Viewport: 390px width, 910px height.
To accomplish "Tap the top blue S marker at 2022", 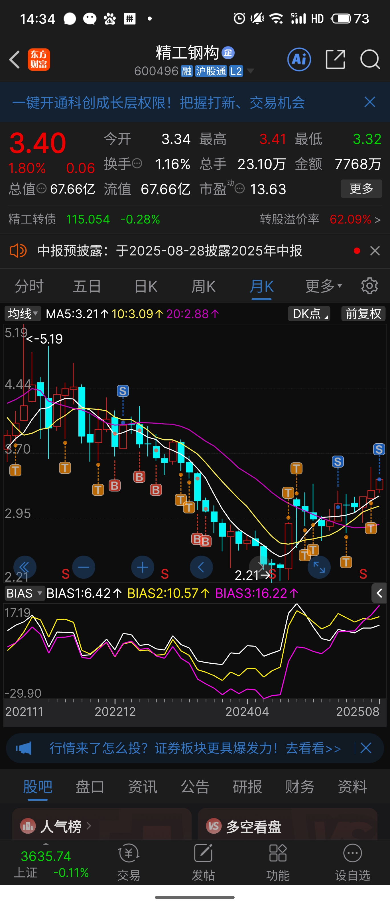I will pyautogui.click(x=123, y=391).
